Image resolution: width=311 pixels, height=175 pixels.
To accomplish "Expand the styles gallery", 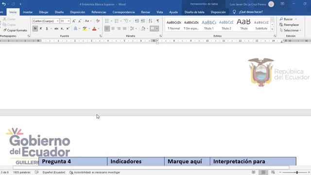I will click(272, 29).
